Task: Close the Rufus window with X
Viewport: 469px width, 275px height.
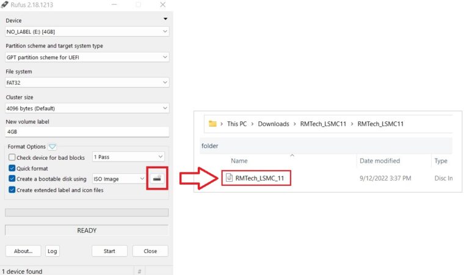Action: pyautogui.click(x=162, y=4)
